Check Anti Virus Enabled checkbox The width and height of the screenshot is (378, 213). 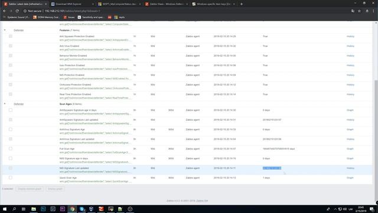click(11, 46)
